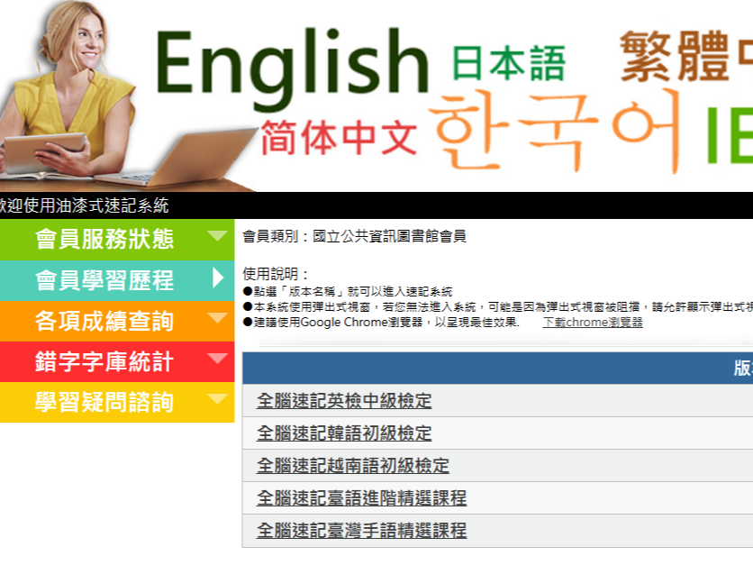Open 全腦速記臺灣手語精選課程 course
The width and height of the screenshot is (753, 565).
(x=361, y=531)
